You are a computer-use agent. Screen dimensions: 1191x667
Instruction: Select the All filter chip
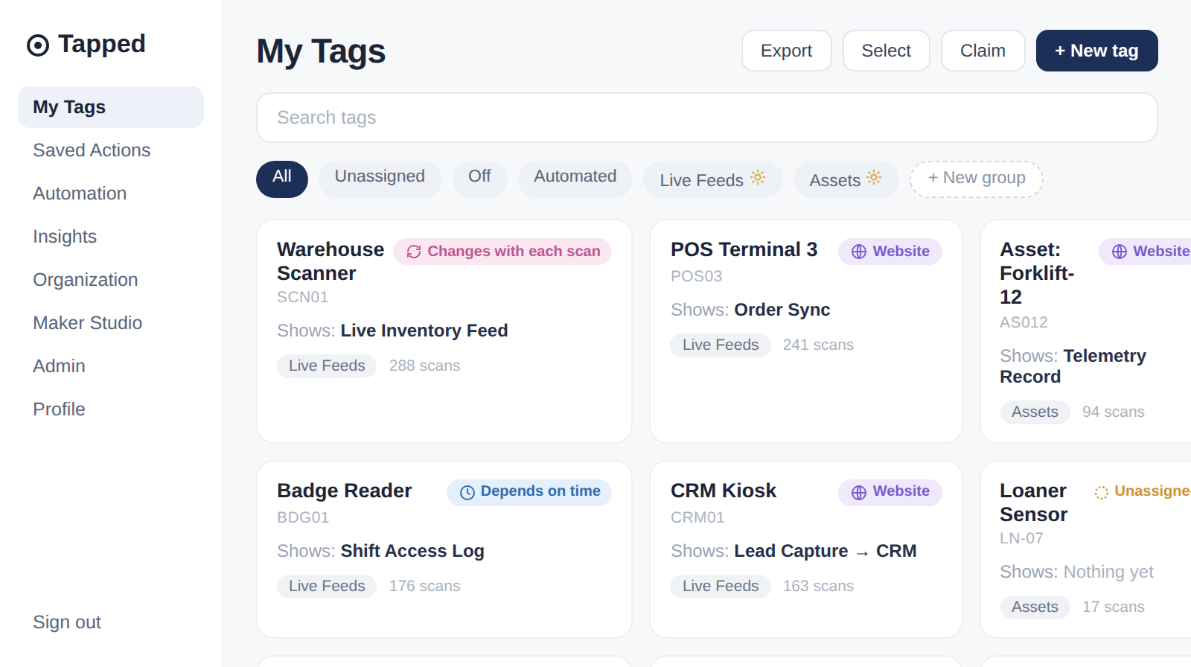(282, 179)
